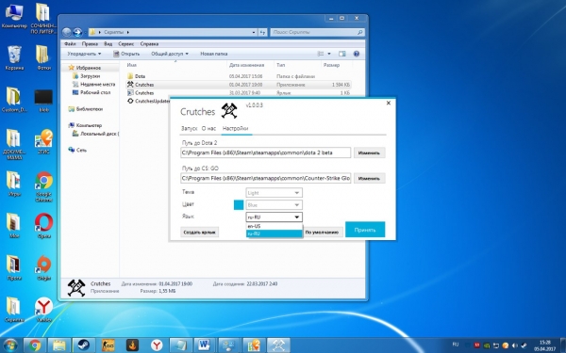The height and width of the screenshot is (353, 566).
Task: Open the 2ГИС desktop shortcut
Action: coord(43,141)
